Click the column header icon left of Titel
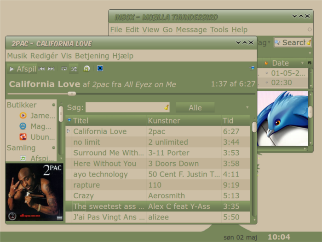Image resolution: width=322 pixels, height=242 pixels. point(69,120)
